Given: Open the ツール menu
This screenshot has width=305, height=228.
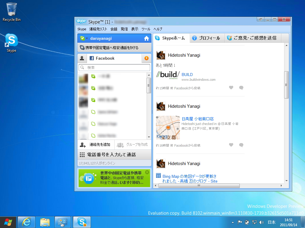Looking at the screenshot, I should [x=145, y=29].
